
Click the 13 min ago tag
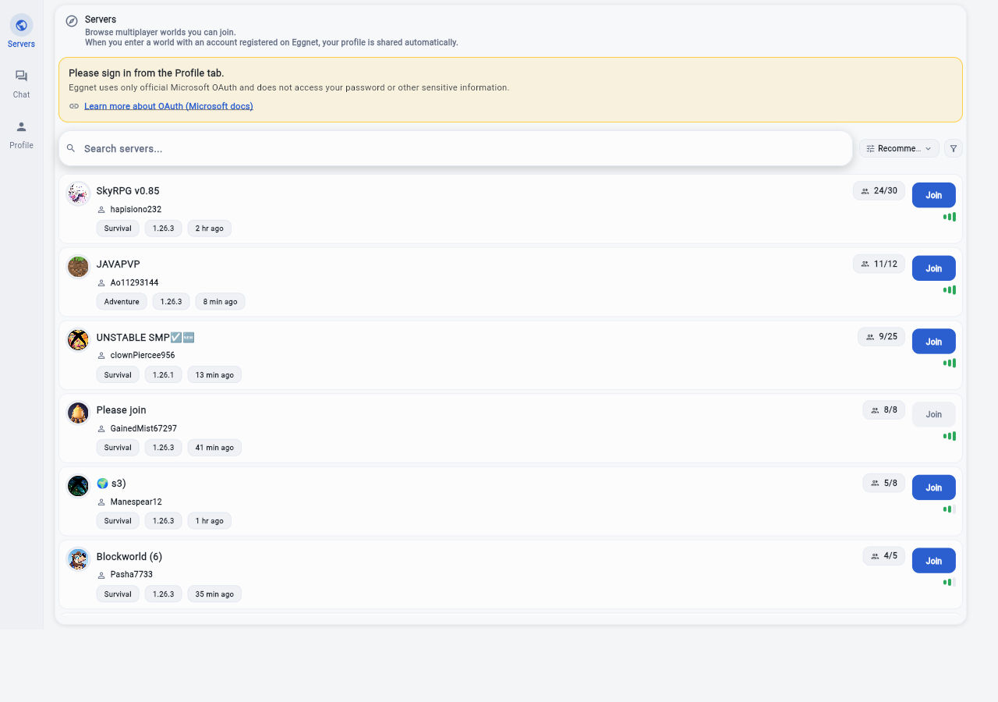[x=214, y=375]
